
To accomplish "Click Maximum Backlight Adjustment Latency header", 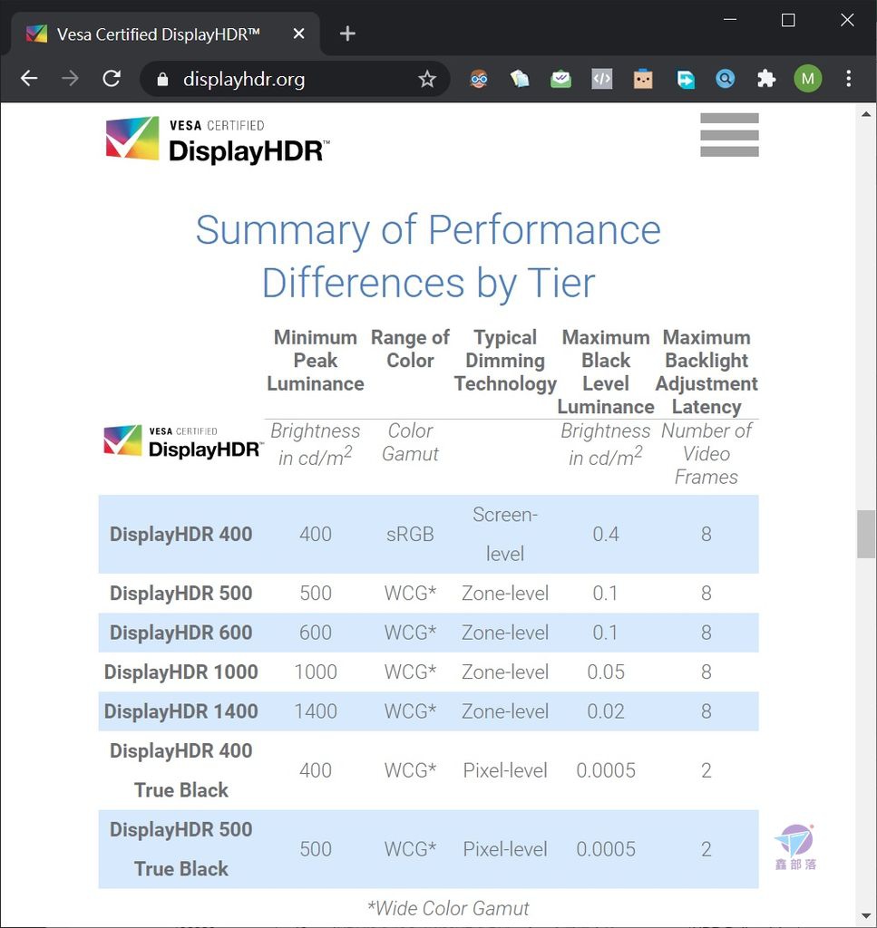I will click(x=706, y=372).
